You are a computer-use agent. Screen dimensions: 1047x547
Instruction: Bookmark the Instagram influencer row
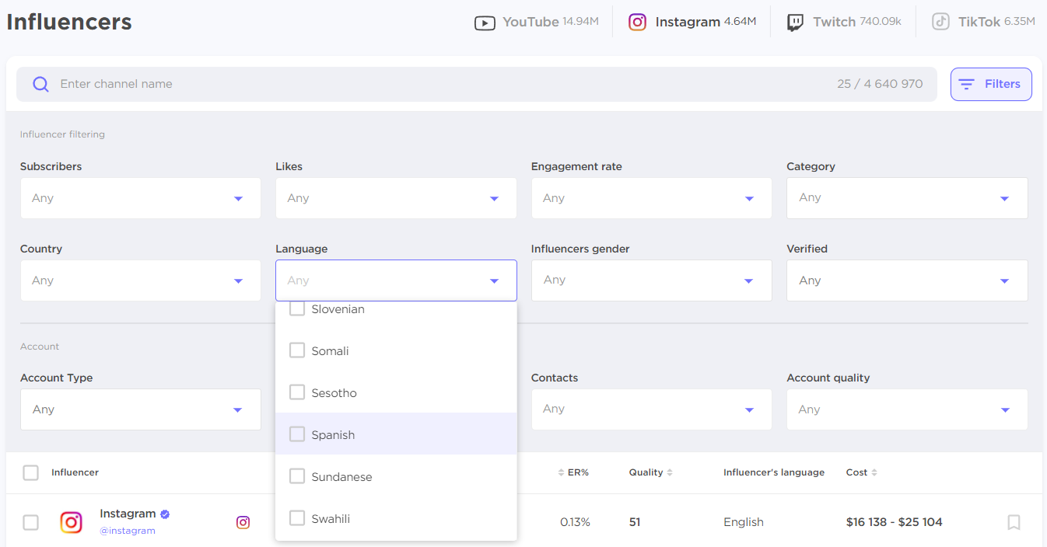click(x=1014, y=522)
